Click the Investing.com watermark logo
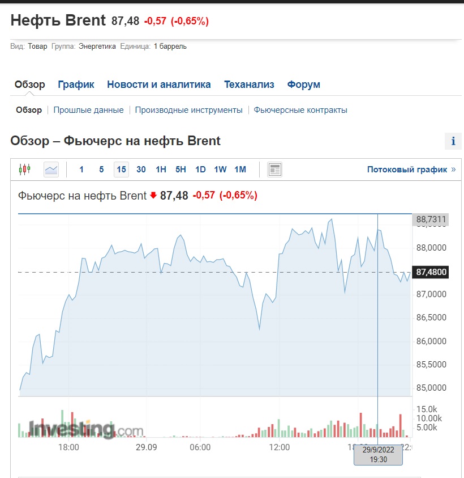Image resolution: width=464 pixels, height=478 pixels. click(x=85, y=430)
